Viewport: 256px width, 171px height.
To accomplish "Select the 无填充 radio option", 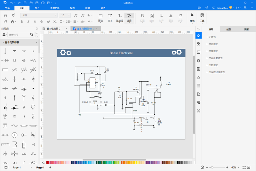I will [x=211, y=37].
